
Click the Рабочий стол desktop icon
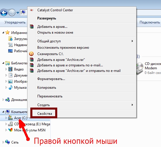tap(10, 51)
